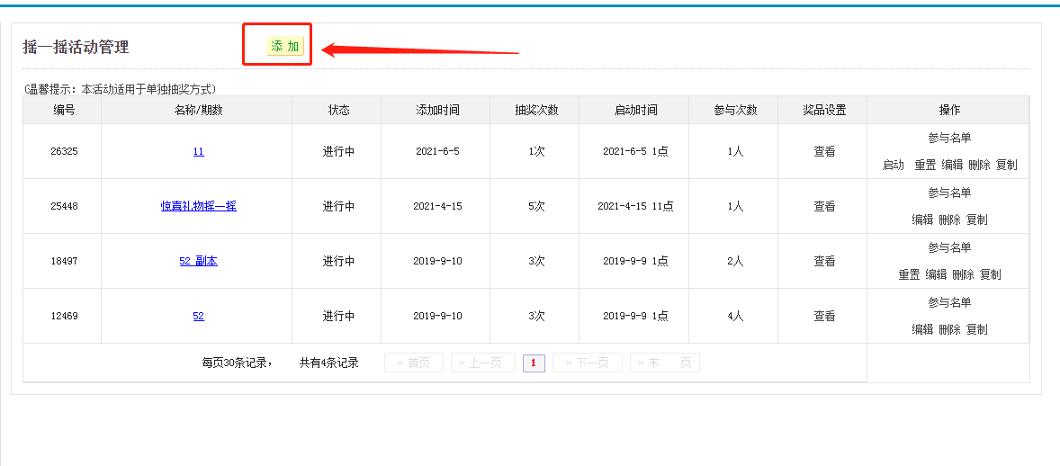Click the 添加 button to add activity
1060x466 pixels.
coord(284,46)
